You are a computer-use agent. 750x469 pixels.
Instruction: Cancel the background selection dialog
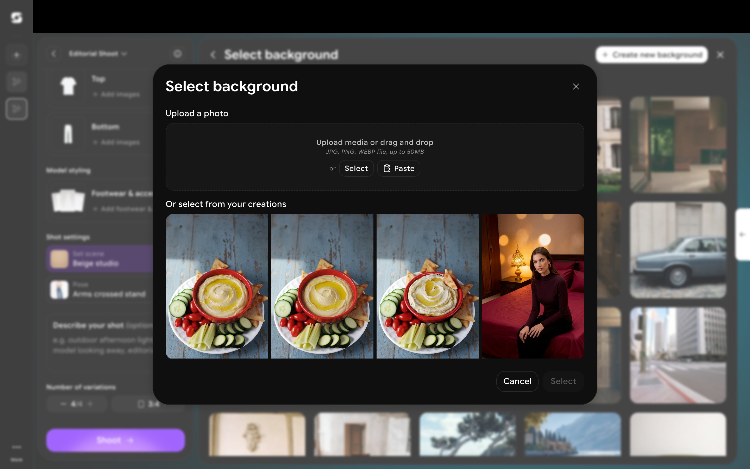pos(517,381)
